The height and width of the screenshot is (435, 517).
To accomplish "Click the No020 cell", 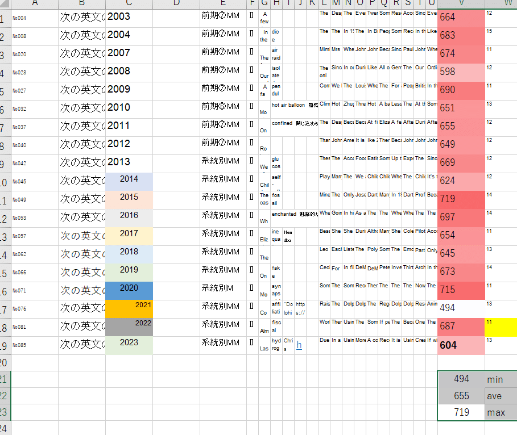I will [35, 55].
